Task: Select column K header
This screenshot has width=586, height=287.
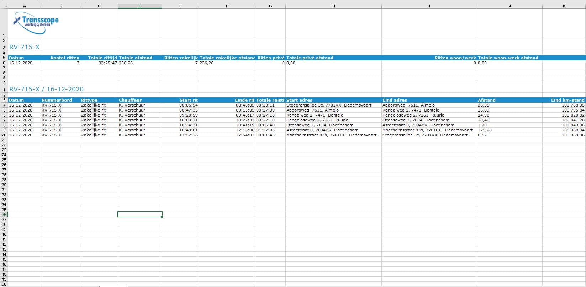Action: coord(564,6)
